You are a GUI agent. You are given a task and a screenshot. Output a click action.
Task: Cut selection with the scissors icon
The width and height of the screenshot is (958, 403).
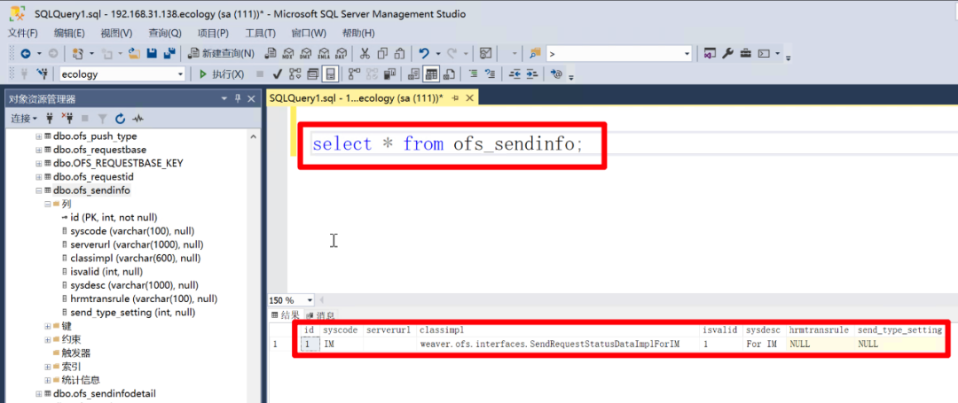point(365,54)
